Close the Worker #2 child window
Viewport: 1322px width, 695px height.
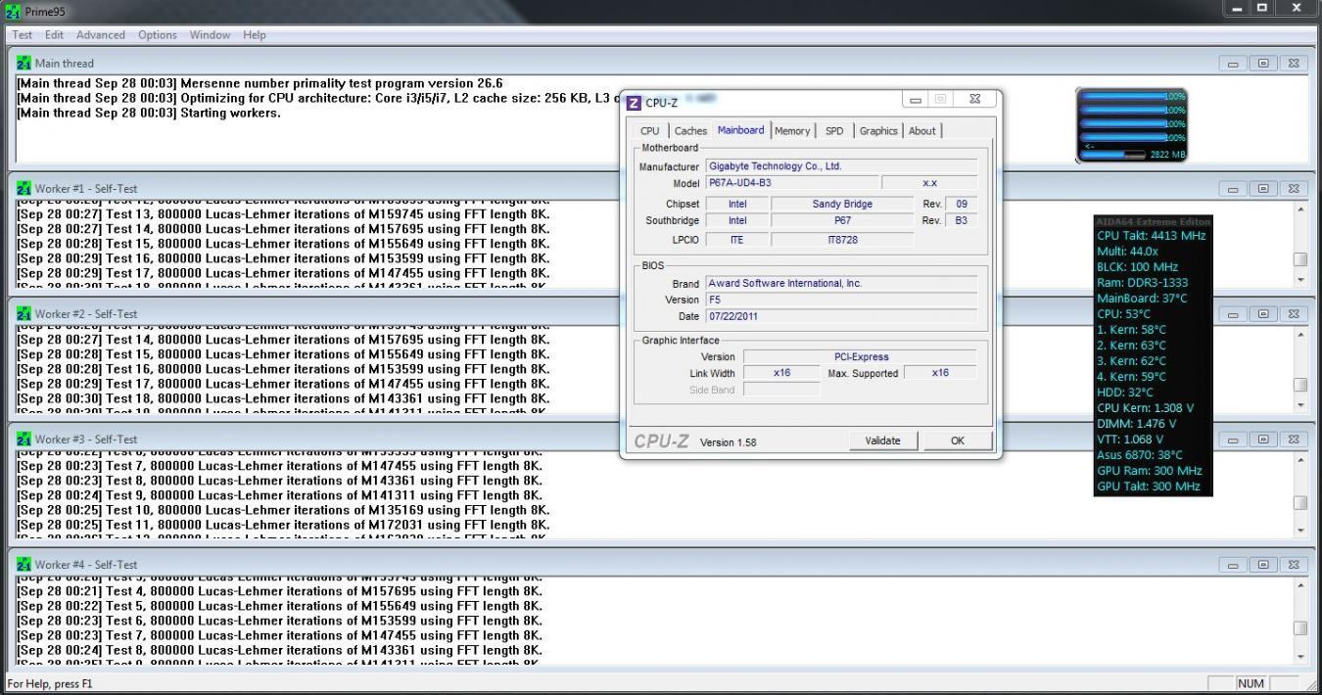[x=1294, y=314]
